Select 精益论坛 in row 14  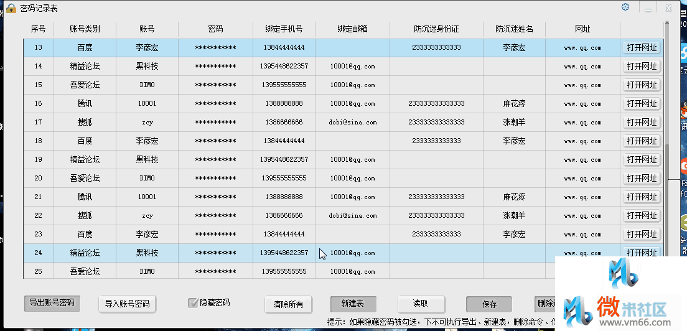point(85,67)
